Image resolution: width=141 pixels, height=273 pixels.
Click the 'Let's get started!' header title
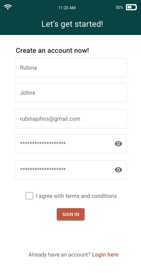pos(72,24)
